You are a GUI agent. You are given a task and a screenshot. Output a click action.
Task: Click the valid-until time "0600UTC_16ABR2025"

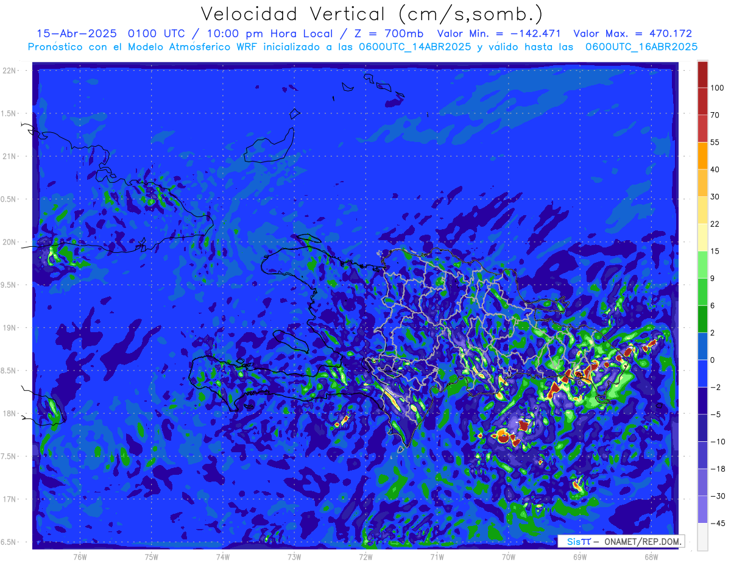[x=641, y=47]
